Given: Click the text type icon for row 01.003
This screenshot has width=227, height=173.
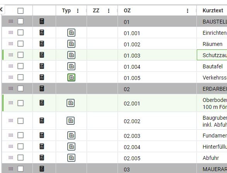Looking at the screenshot, I should click(72, 55).
